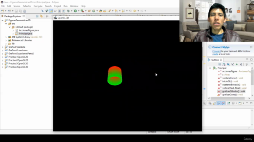
Task: Select the Outline view tab
Action: (x=215, y=60)
